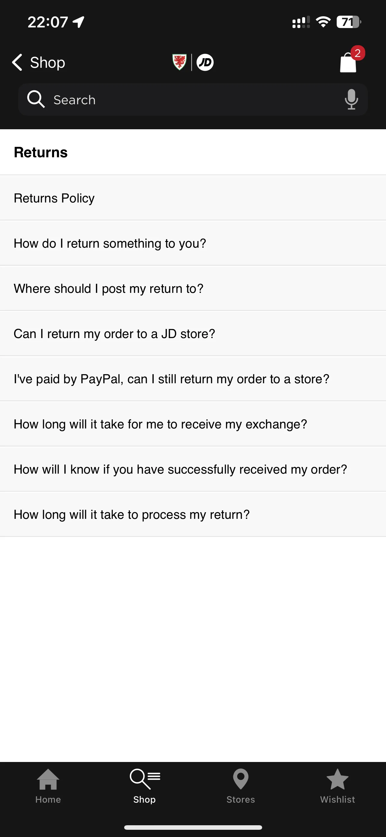Open the exchange delivery time question

click(193, 424)
